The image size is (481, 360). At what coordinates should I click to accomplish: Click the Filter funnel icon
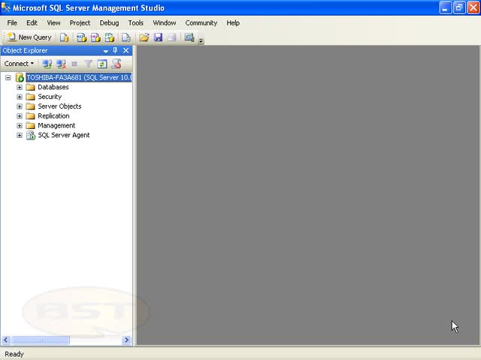tap(89, 64)
